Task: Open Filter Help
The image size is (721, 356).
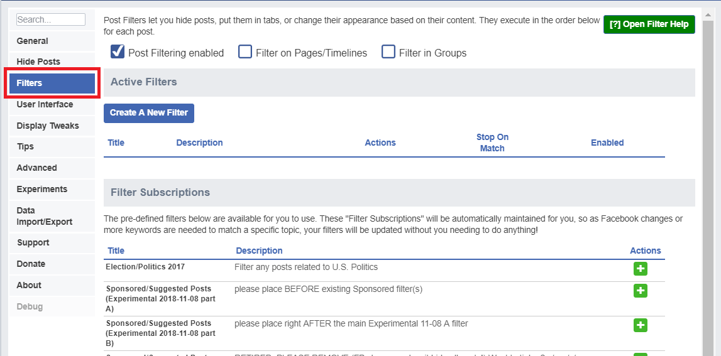Action: click(x=649, y=24)
